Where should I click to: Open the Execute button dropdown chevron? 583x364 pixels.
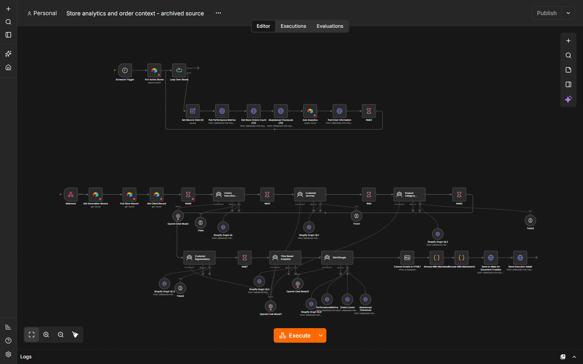point(321,335)
